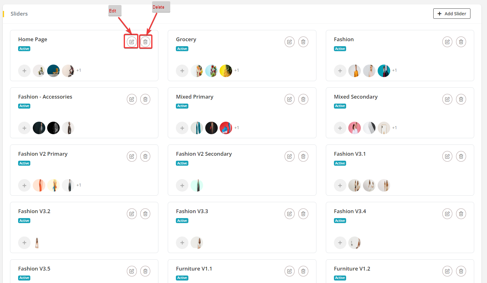Delete the Mixed Secondary slider
The image size is (487, 283).
(461, 99)
